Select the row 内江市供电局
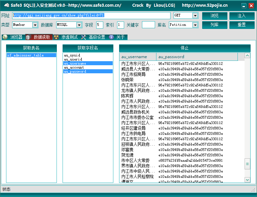This screenshot has height=197, width=257. pos(182,133)
